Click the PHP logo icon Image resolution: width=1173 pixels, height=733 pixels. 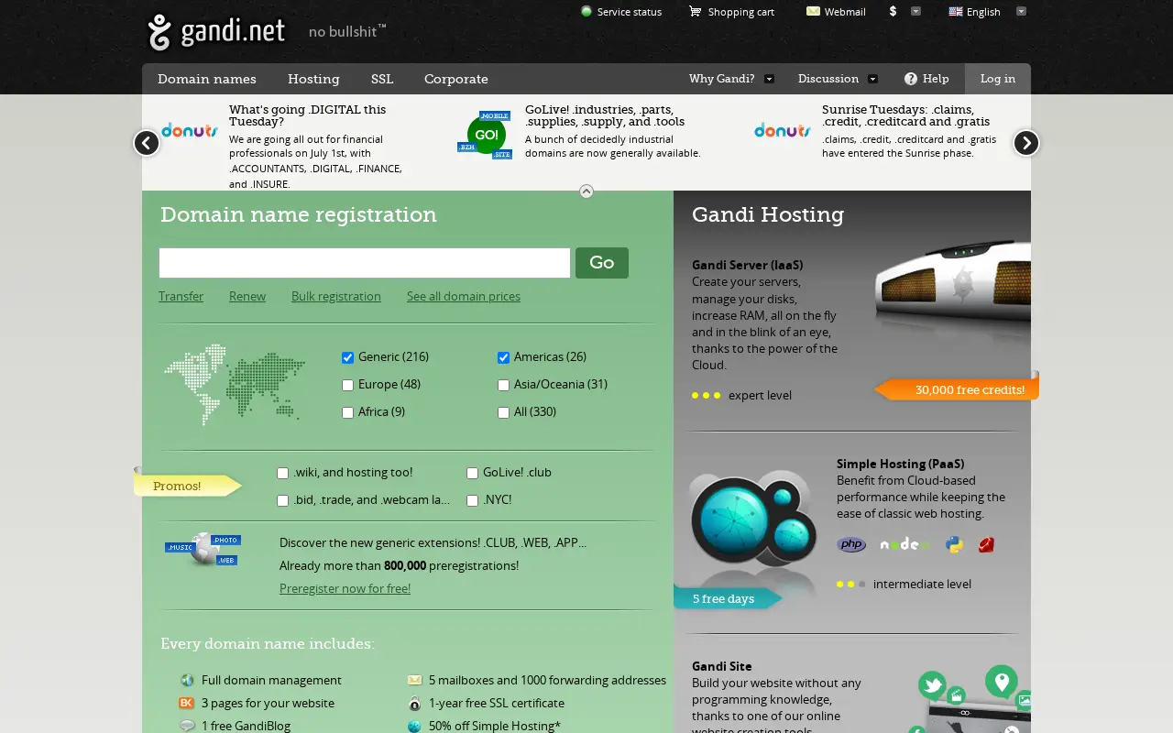click(851, 544)
